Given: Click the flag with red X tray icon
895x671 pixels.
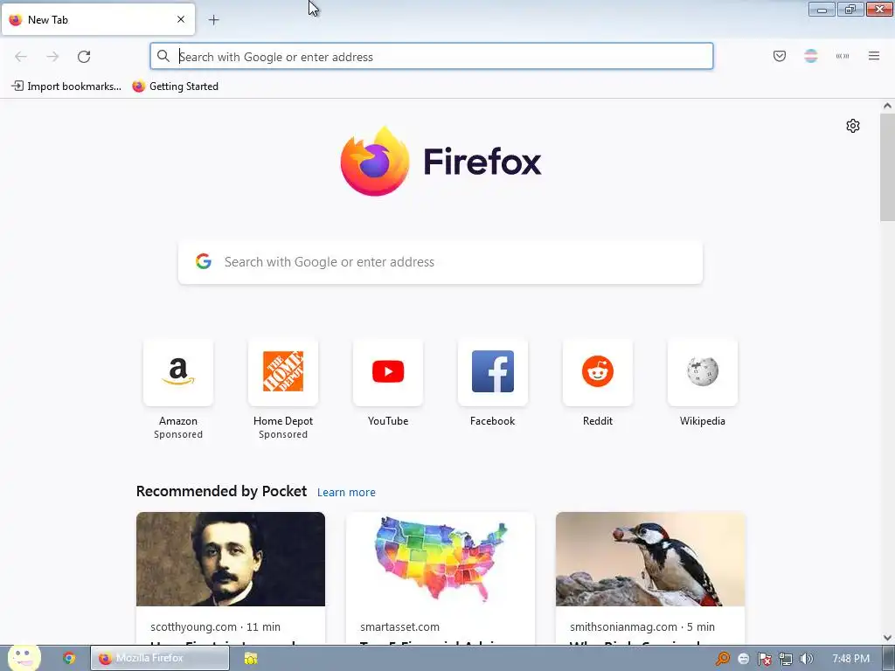Looking at the screenshot, I should 764,659.
